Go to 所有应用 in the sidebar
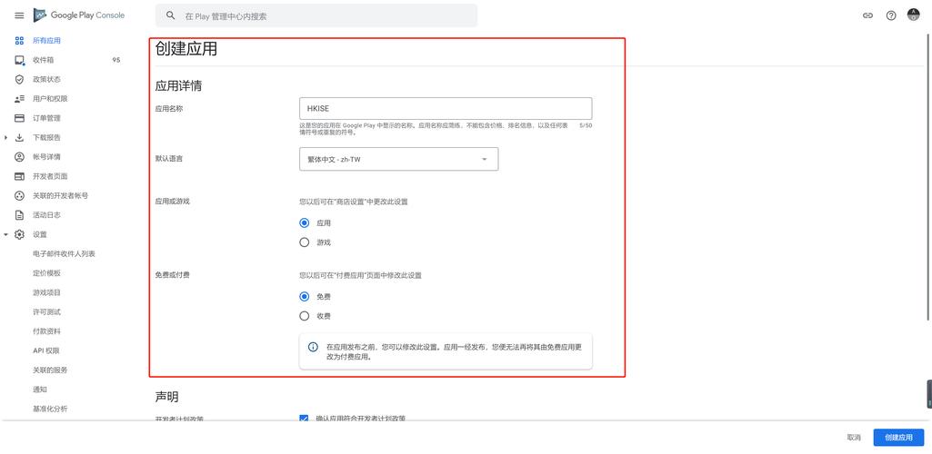 [x=46, y=41]
